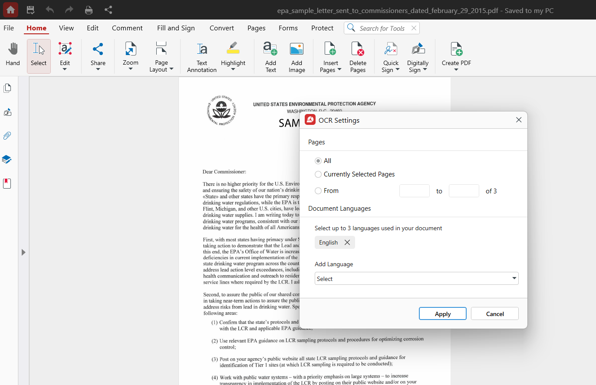Click the print icon in title bar
Screen dimensions: 596x385
89,10
